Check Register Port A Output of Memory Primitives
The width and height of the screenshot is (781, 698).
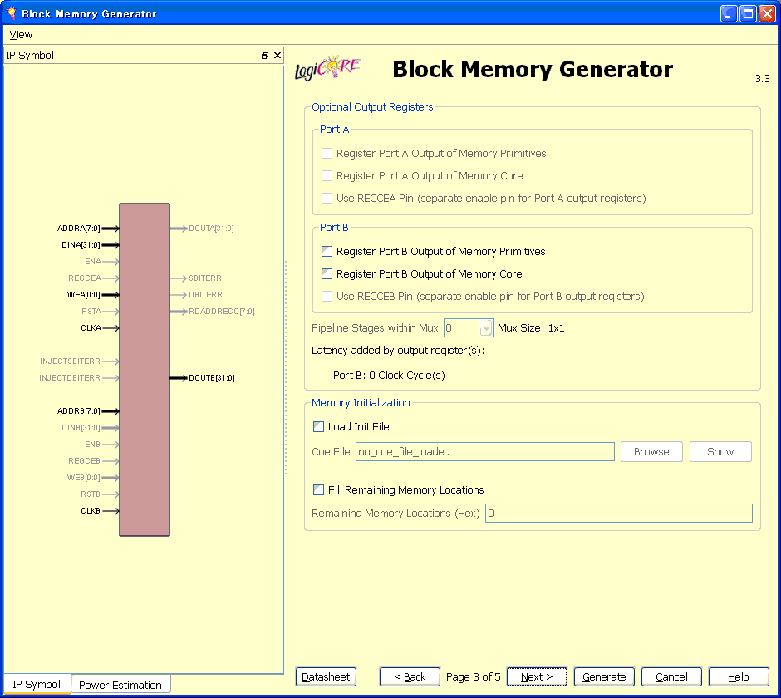[x=327, y=154]
